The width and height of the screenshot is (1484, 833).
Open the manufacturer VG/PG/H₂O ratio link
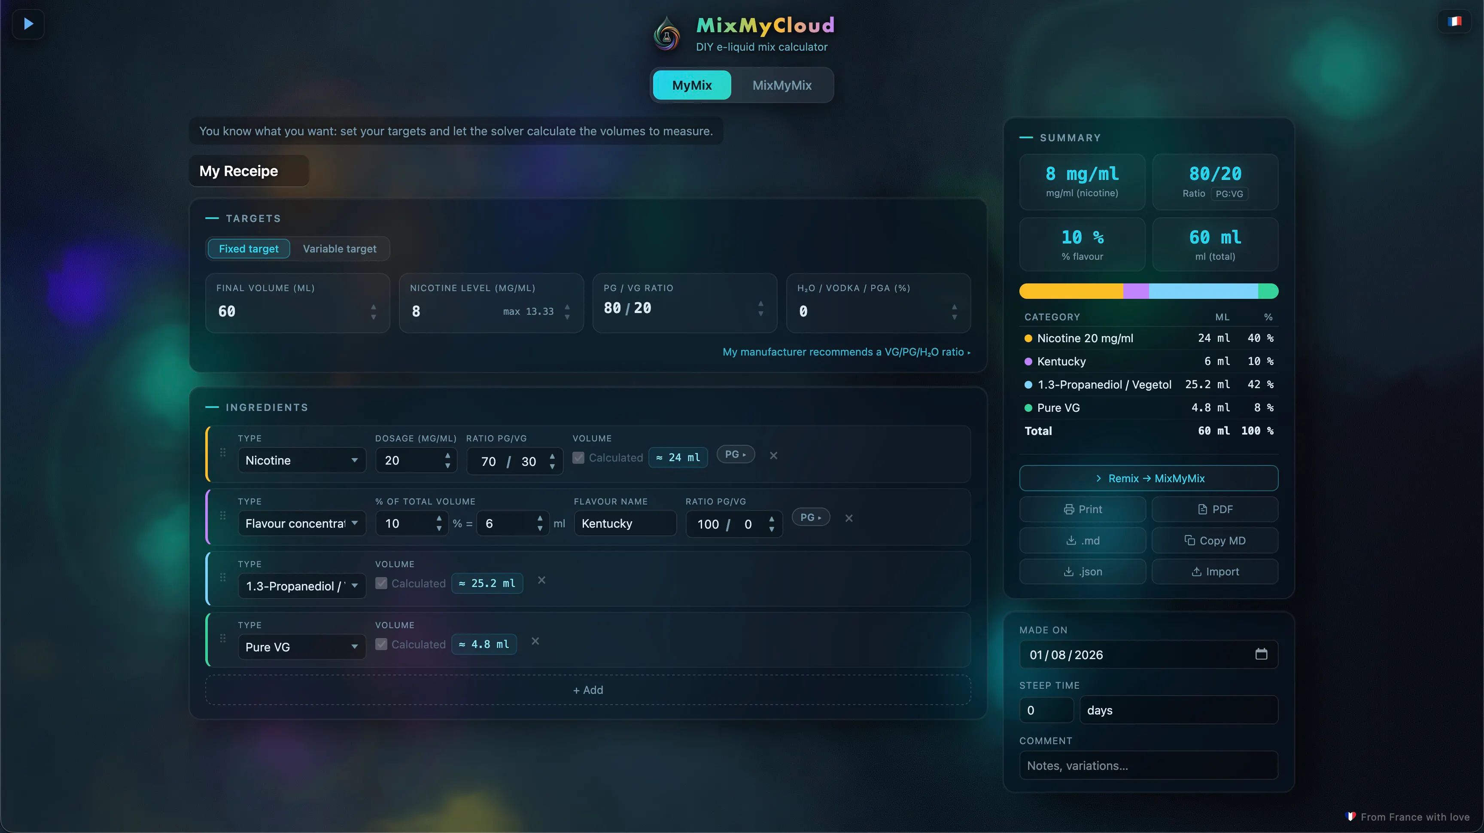click(846, 352)
